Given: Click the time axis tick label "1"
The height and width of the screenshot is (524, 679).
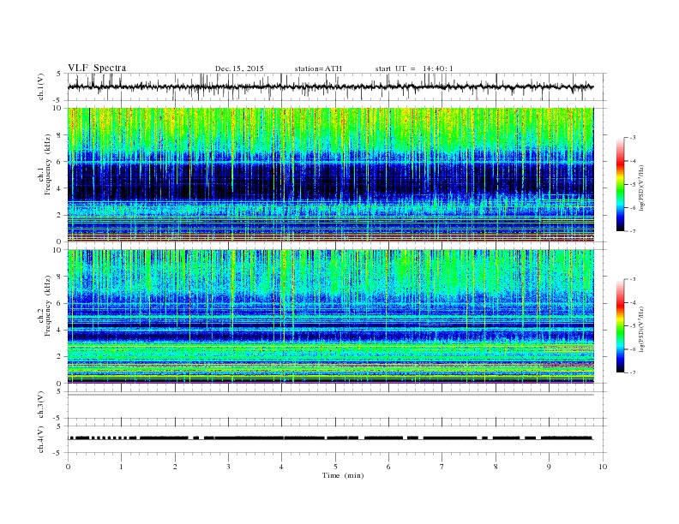Looking at the screenshot, I should 121,467.
